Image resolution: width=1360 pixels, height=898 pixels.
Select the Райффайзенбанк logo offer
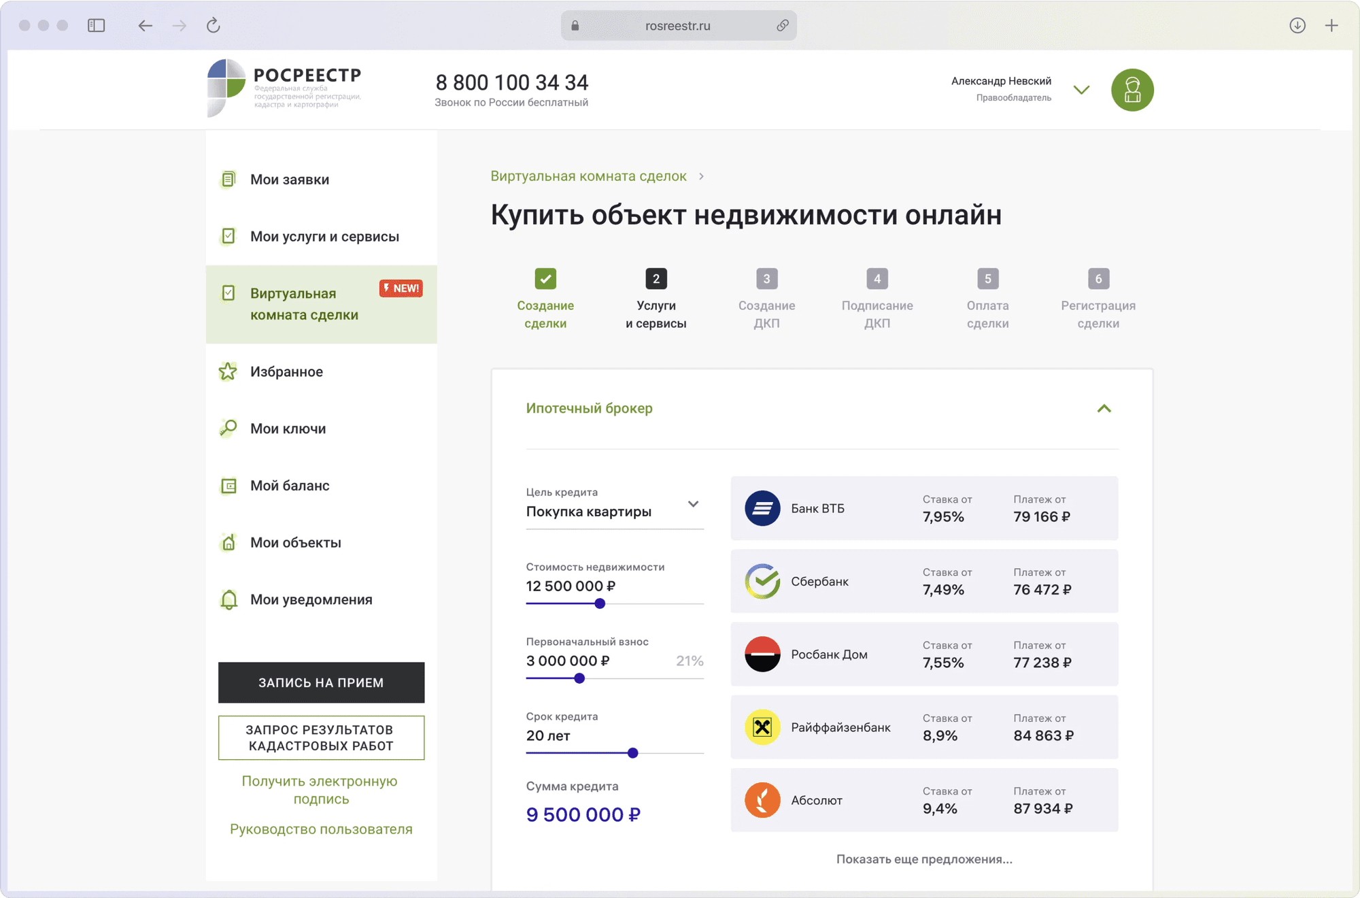point(762,727)
